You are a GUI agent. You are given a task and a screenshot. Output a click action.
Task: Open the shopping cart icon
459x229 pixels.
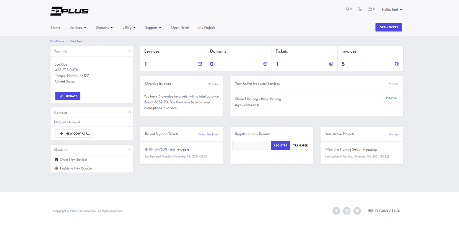point(371,8)
